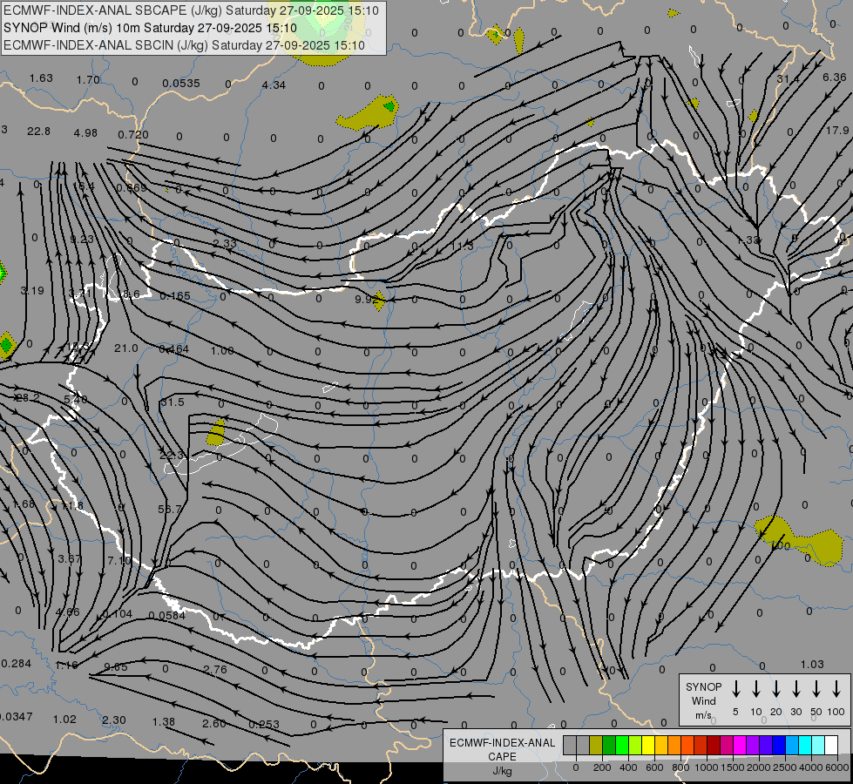Click the 2500 label on CAPE scale

[x=785, y=767]
